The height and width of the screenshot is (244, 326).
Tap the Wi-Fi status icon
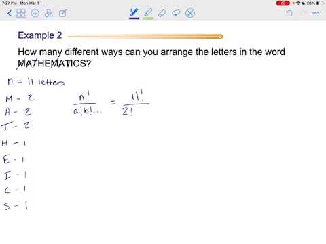point(298,3)
